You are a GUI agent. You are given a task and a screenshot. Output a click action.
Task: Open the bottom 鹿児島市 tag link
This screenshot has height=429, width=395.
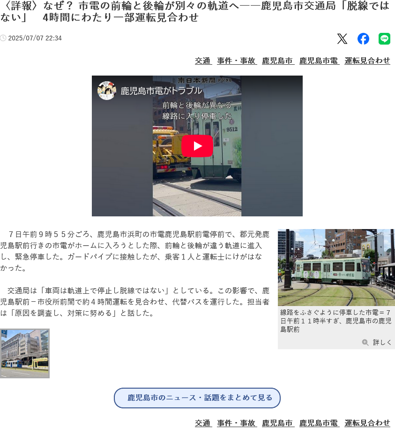(x=278, y=423)
